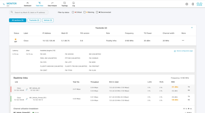Click IP address 10.122.136.48 cell
The height and width of the screenshot is (113, 205).
pos(49,41)
